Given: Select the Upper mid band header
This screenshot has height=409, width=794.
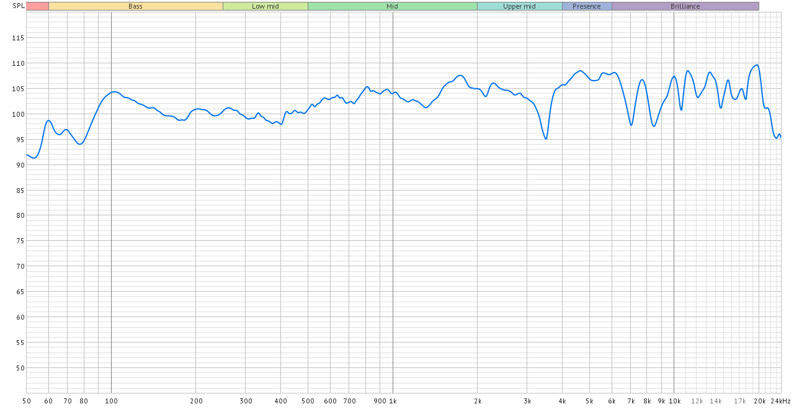Looking at the screenshot, I should coord(519,6).
